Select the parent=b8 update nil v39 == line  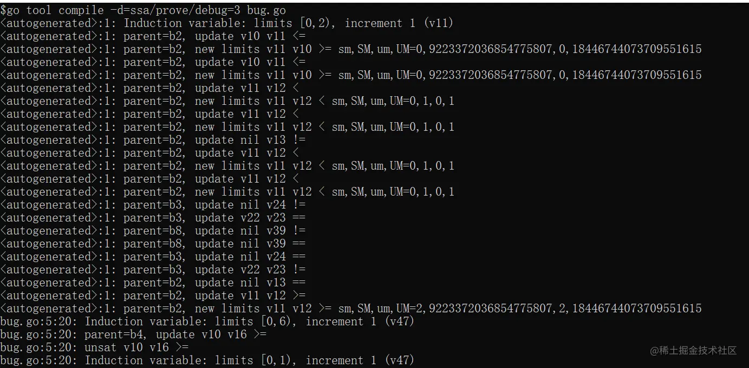coord(153,243)
